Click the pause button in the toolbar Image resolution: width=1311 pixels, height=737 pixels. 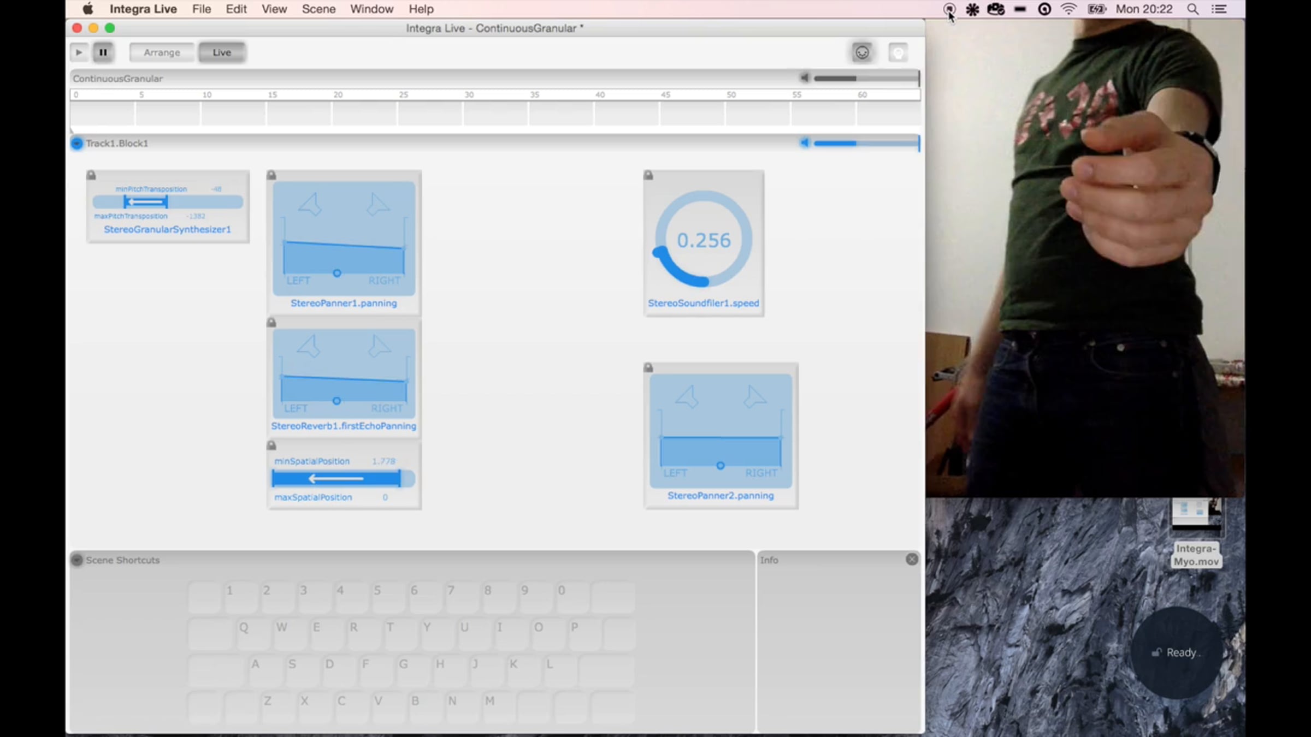click(103, 52)
